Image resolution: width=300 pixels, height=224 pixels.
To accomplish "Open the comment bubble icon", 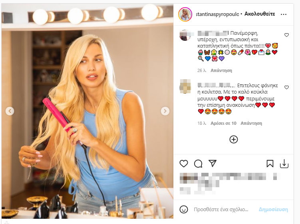I will (x=198, y=164).
